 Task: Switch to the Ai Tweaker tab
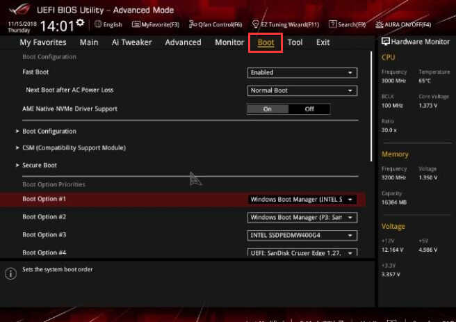132,42
